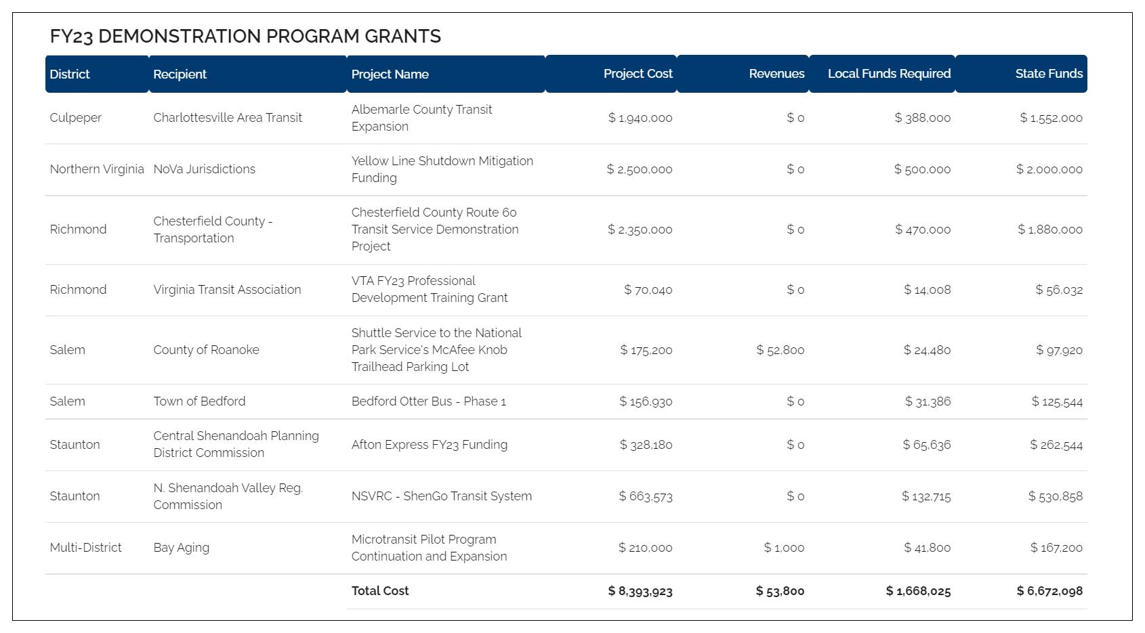Select NoVa Jurisdictions recipient
The image size is (1145, 633).
[x=204, y=169]
